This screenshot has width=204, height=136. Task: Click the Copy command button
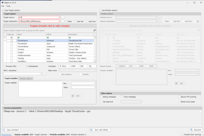click(x=11, y=130)
